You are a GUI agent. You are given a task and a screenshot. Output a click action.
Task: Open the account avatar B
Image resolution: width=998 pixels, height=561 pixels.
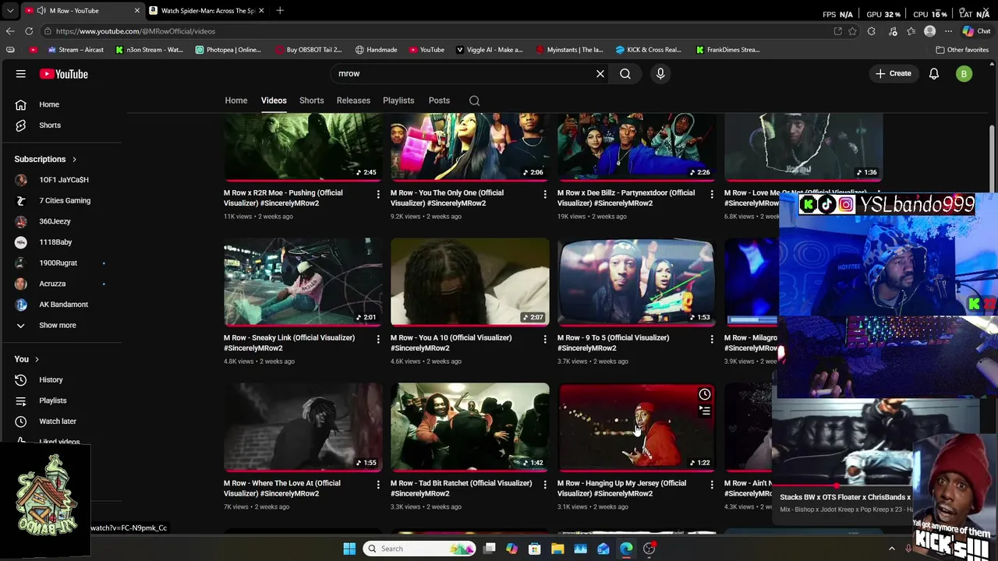[x=964, y=74]
